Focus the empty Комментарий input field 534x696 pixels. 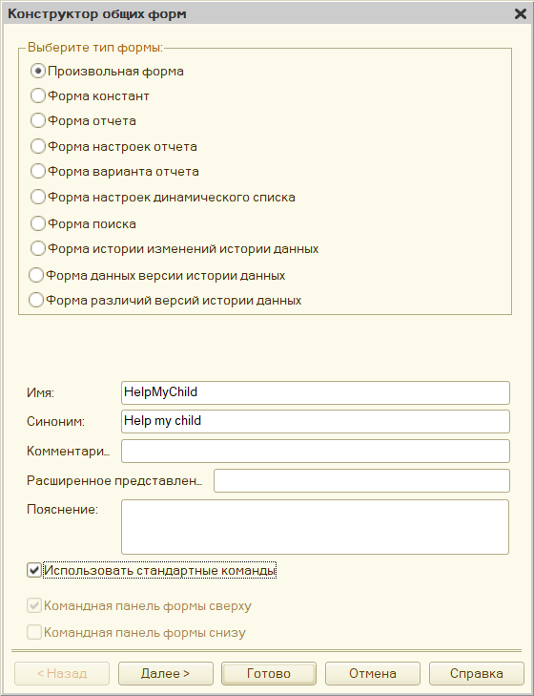pyautogui.click(x=316, y=451)
